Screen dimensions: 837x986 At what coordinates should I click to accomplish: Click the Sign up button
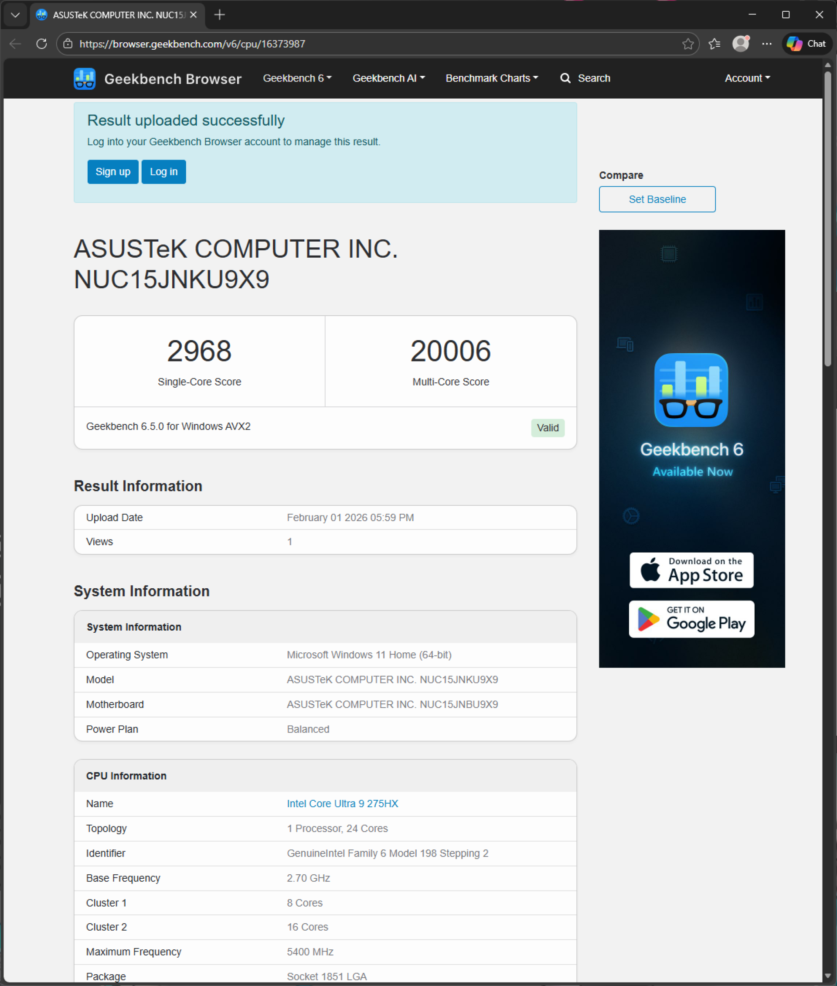112,172
